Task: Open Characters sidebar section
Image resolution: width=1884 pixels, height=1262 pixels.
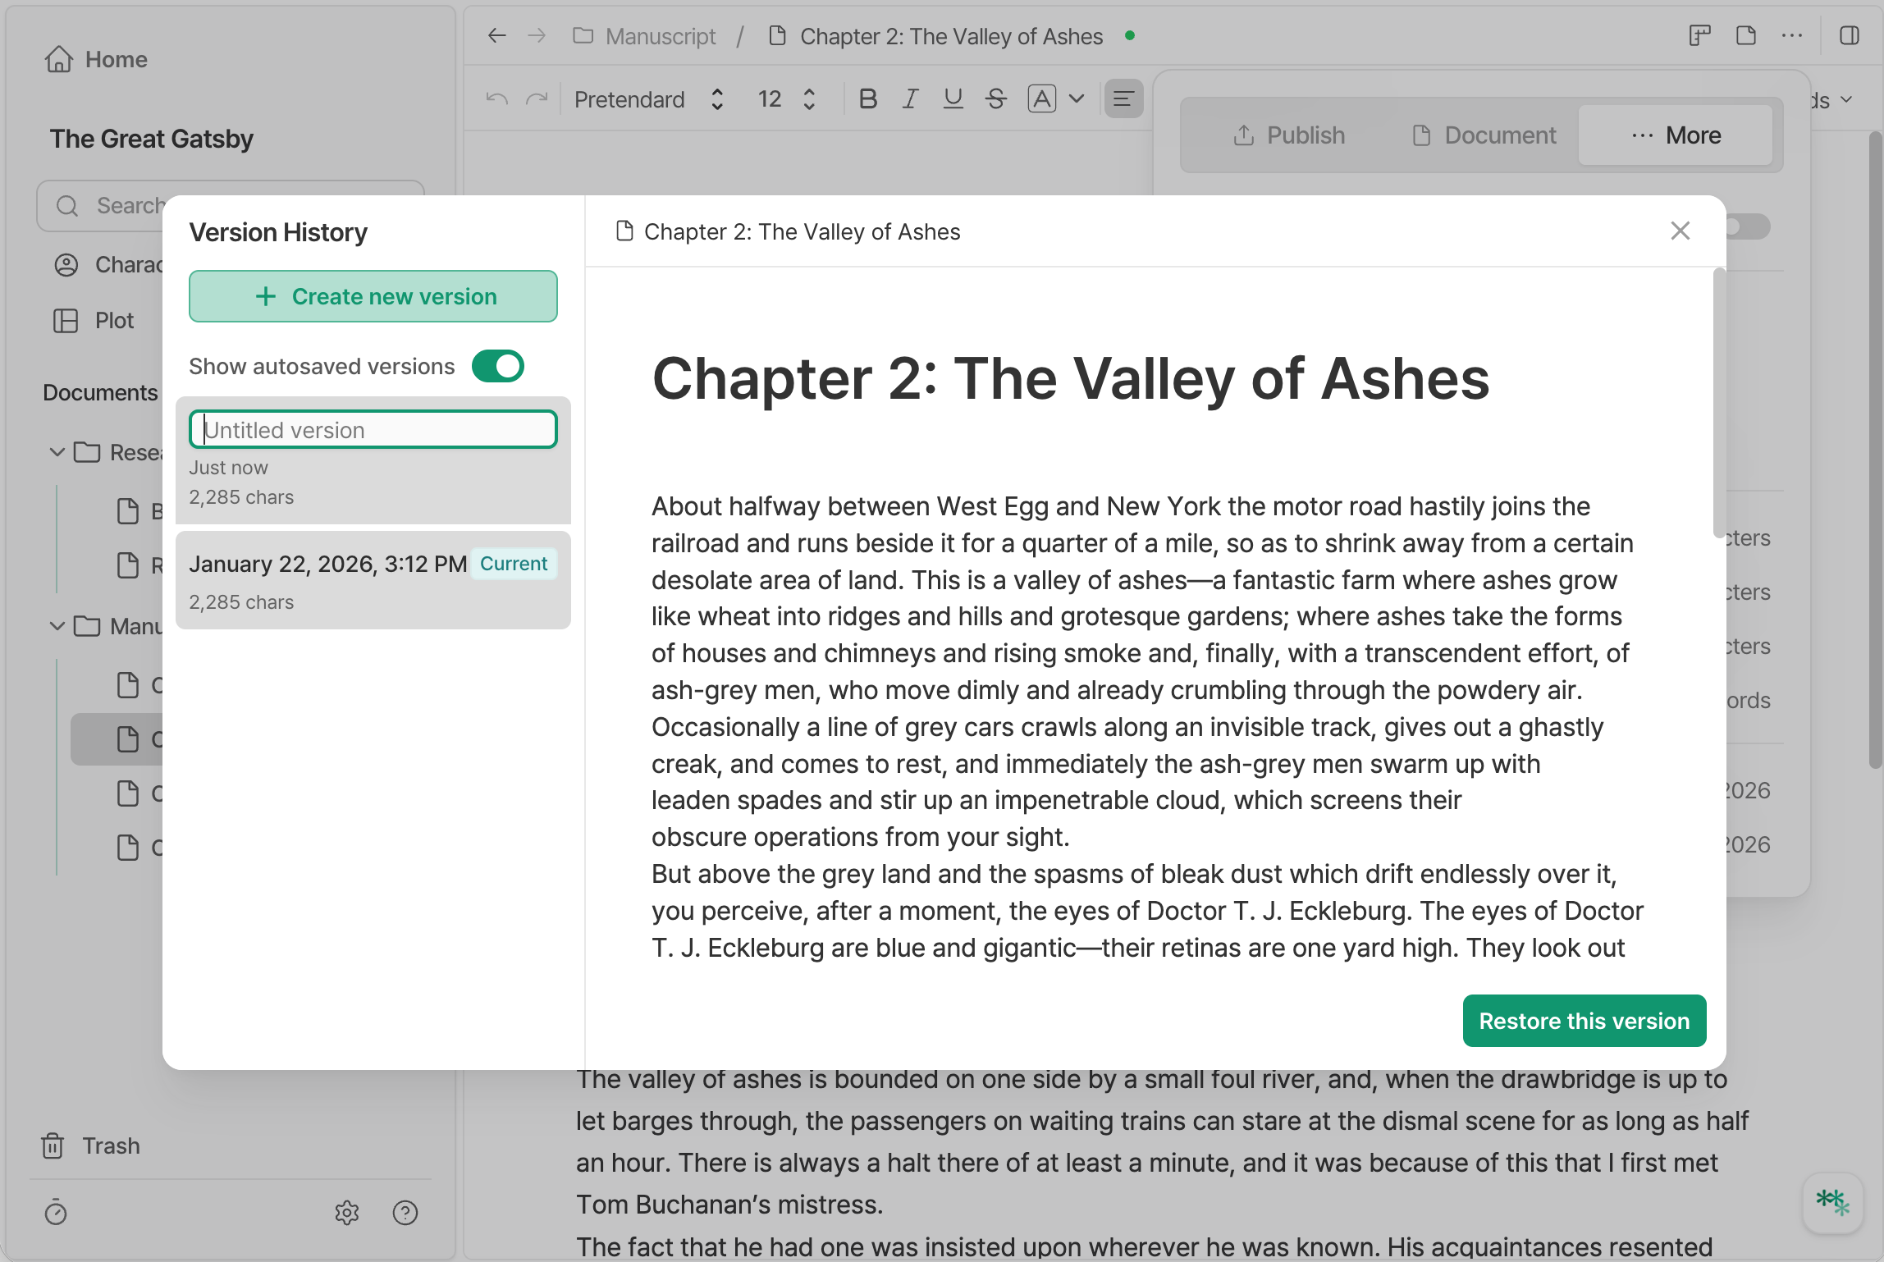Action: pos(107,265)
